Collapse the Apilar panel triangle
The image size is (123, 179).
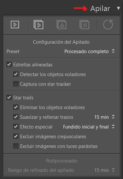(118, 8)
